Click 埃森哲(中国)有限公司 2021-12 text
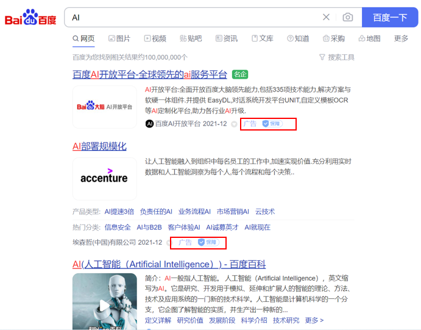 [118, 242]
